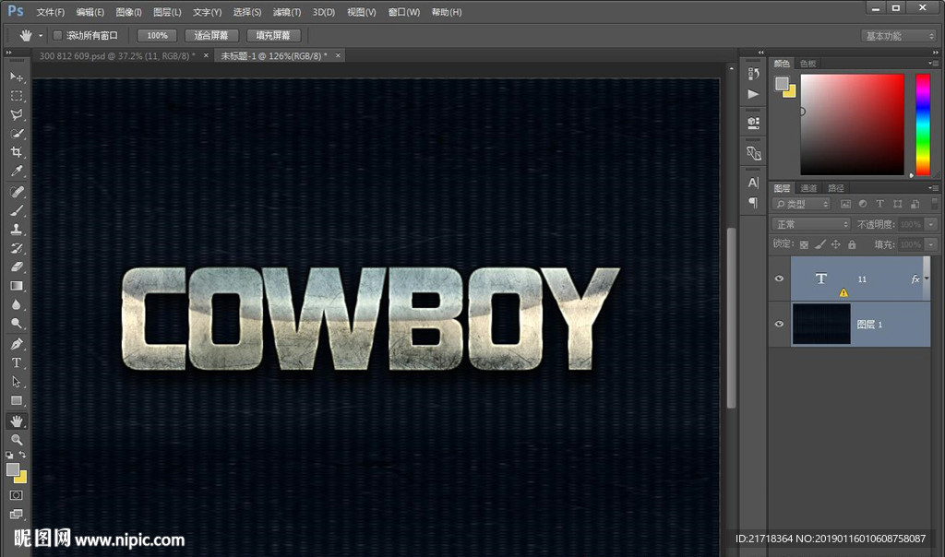Click the rainbow hue slider strip
The height and width of the screenshot is (557, 945).
pyautogui.click(x=922, y=124)
